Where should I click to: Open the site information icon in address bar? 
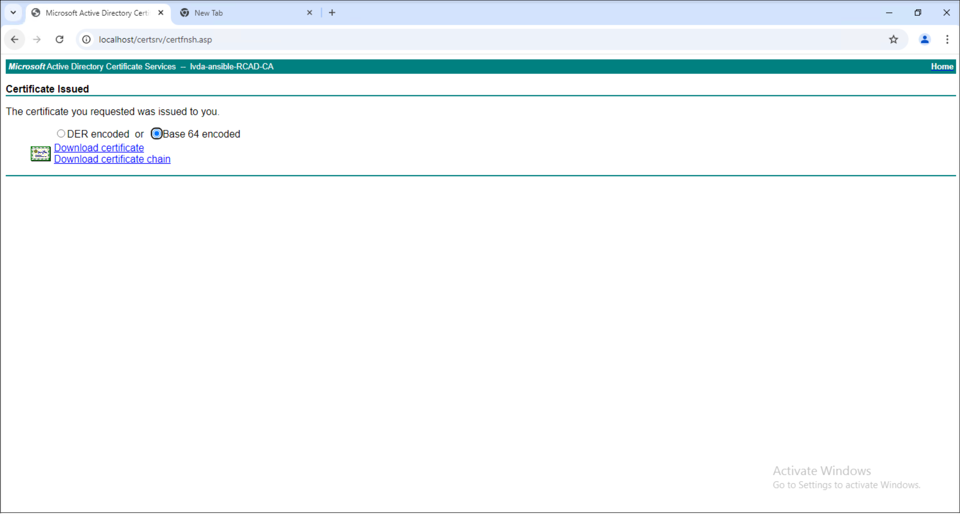pyautogui.click(x=86, y=40)
